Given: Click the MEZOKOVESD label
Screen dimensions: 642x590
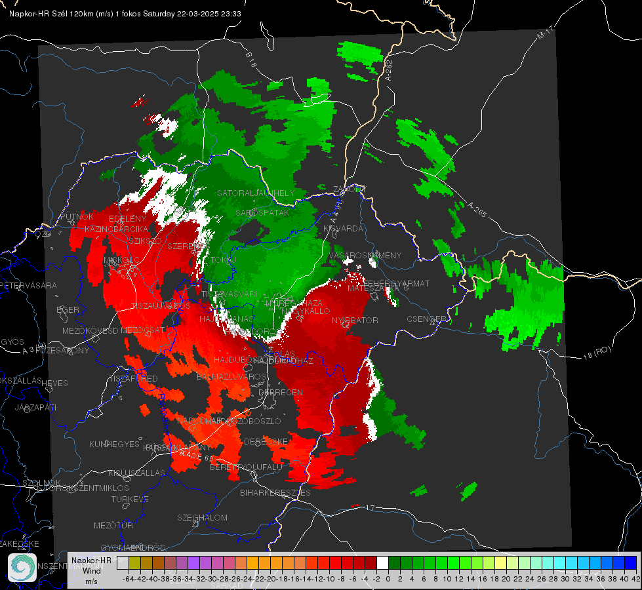Looking at the screenshot, I should pyautogui.click(x=90, y=330).
